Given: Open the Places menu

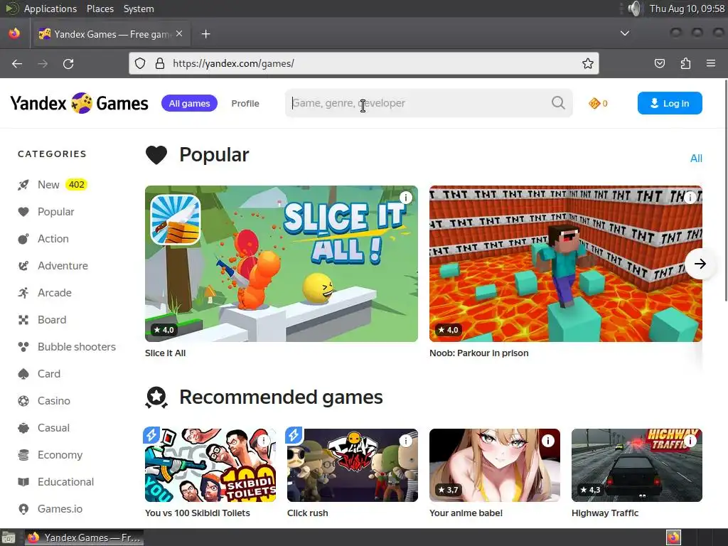Looking at the screenshot, I should coord(100,9).
